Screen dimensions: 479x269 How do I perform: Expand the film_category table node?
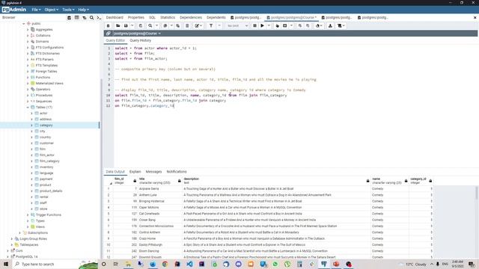pos(31,161)
